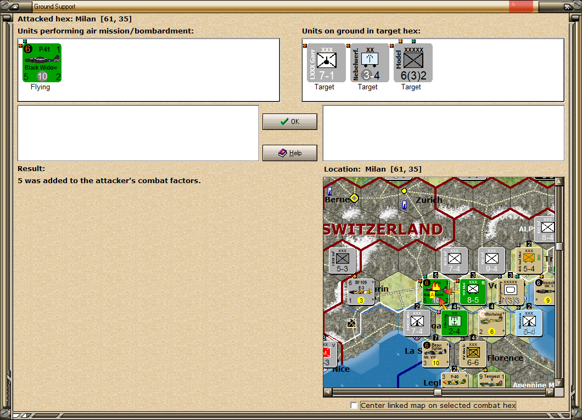Click the attacked Black Widow counter at Milan hex
This screenshot has height=420, width=582.
436,292
